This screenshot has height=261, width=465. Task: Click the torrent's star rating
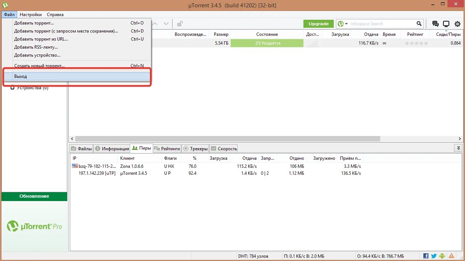416,43
